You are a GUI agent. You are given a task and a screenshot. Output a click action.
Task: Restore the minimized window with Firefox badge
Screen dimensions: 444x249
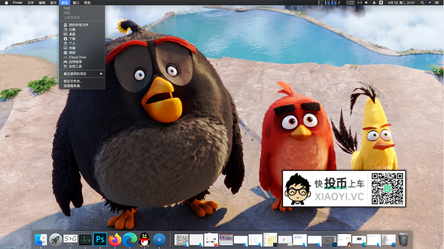pyautogui.click(x=211, y=240)
